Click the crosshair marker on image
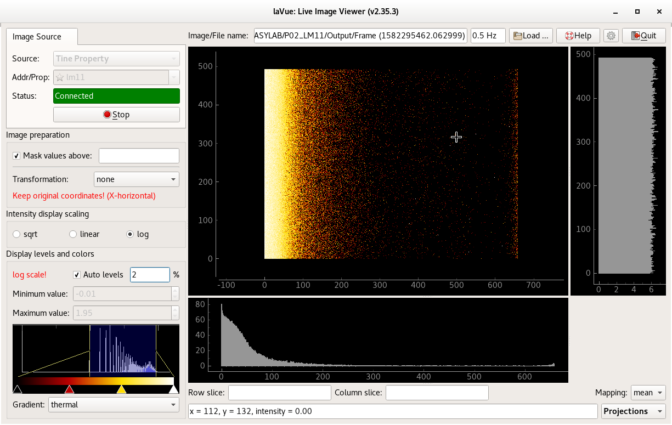The height and width of the screenshot is (425, 672). pyautogui.click(x=456, y=137)
